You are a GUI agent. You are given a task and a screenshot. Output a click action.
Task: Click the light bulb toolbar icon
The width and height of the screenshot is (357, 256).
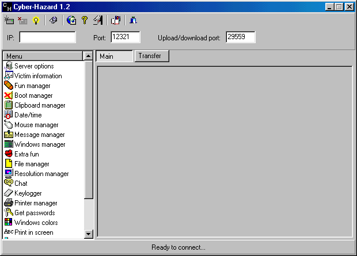[36, 20]
